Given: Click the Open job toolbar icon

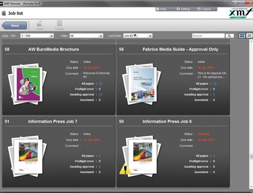Looking at the screenshot, I should (x=40, y=24).
